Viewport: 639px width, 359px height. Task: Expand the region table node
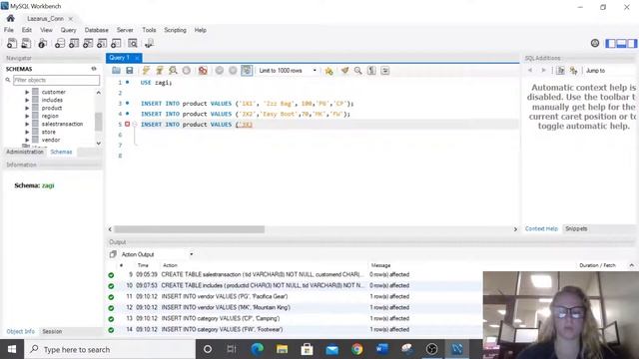[27, 116]
